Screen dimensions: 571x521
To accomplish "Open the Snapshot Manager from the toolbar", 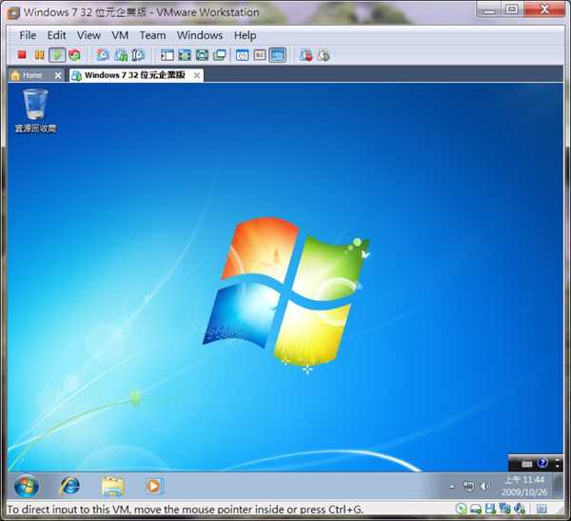I will click(138, 55).
